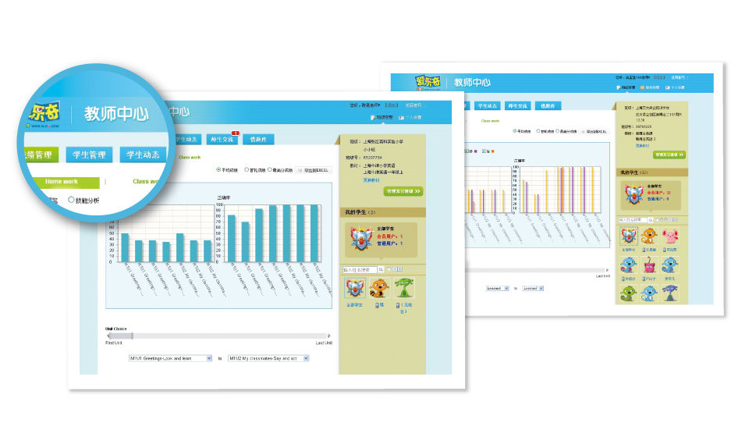Image resolution: width=749 pixels, height=437 pixels.
Task: Select the pink elephant student avatar in right window
Action: 670,237
